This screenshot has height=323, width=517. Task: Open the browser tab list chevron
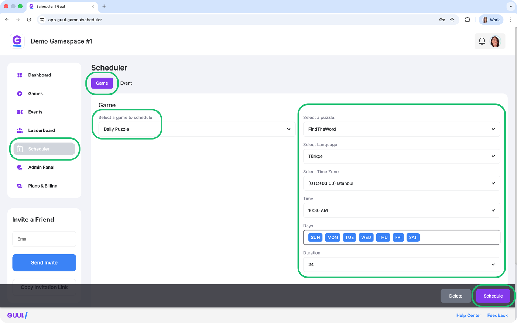[x=511, y=6]
